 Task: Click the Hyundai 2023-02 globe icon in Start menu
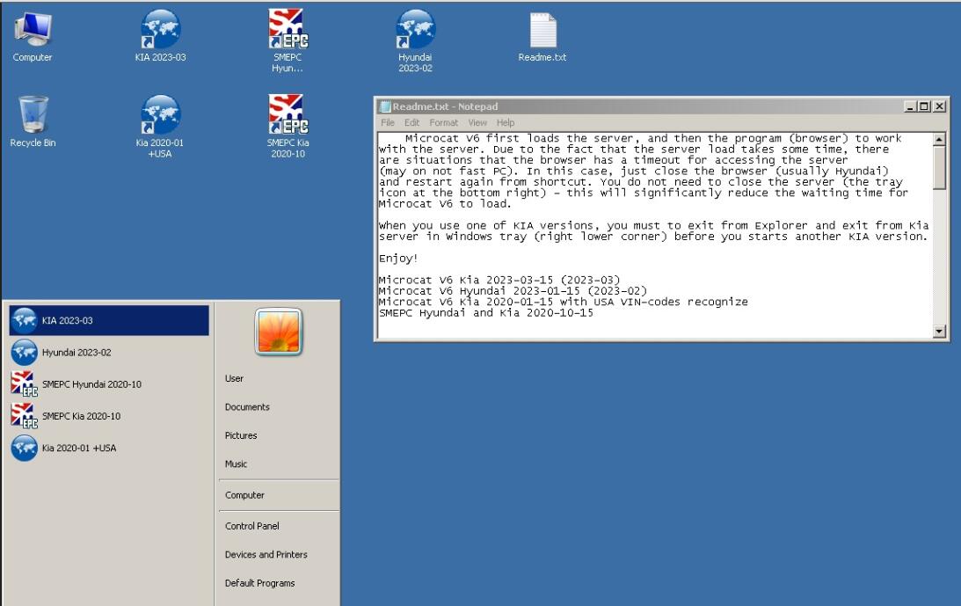click(25, 352)
